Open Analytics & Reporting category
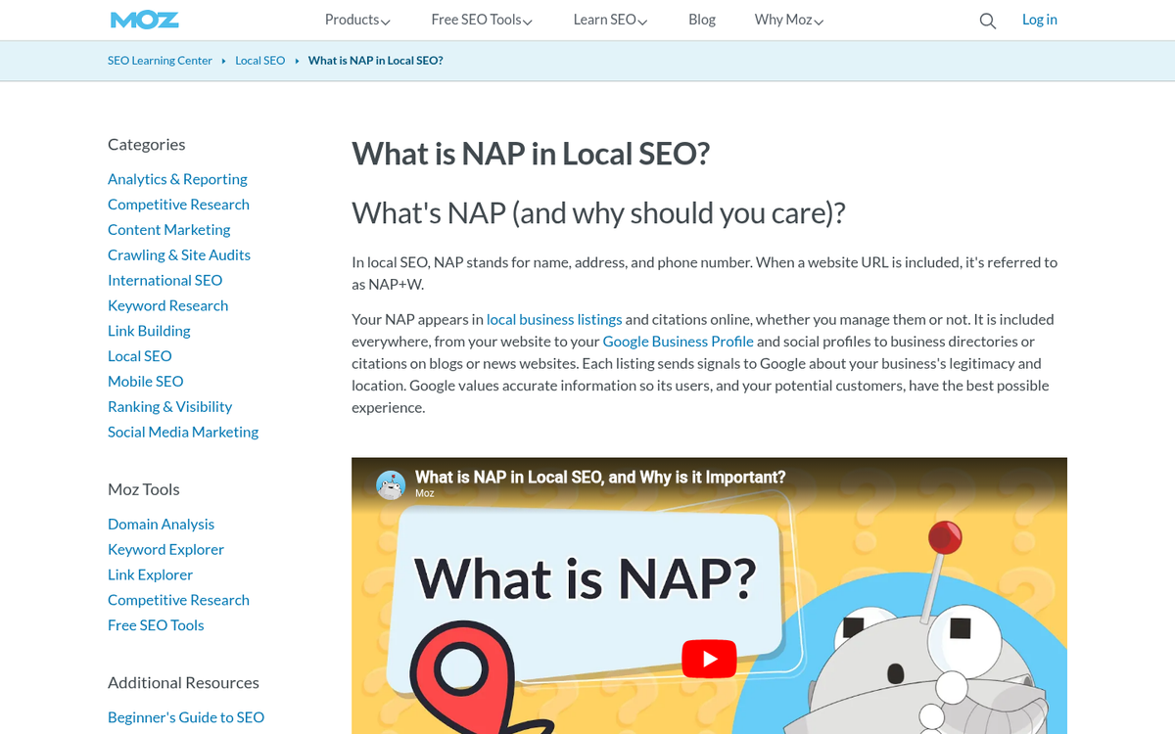This screenshot has width=1175, height=734. pos(177,179)
